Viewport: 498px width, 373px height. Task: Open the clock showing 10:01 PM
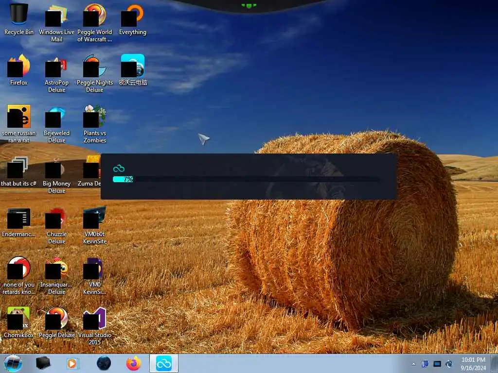pos(473,364)
